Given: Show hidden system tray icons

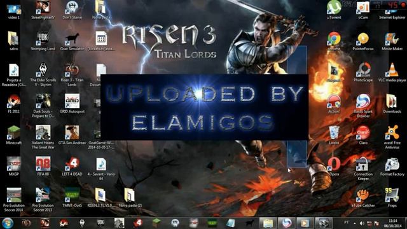Looking at the screenshot, I should (355, 223).
